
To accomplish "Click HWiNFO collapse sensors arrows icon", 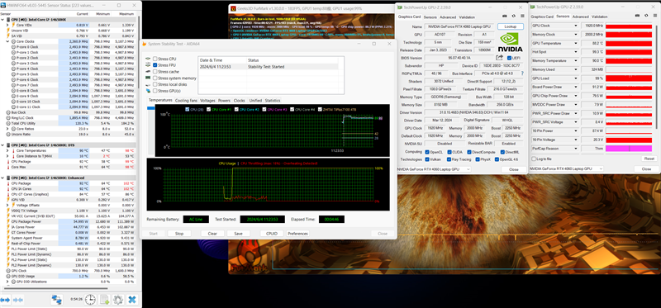I will point(17,300).
